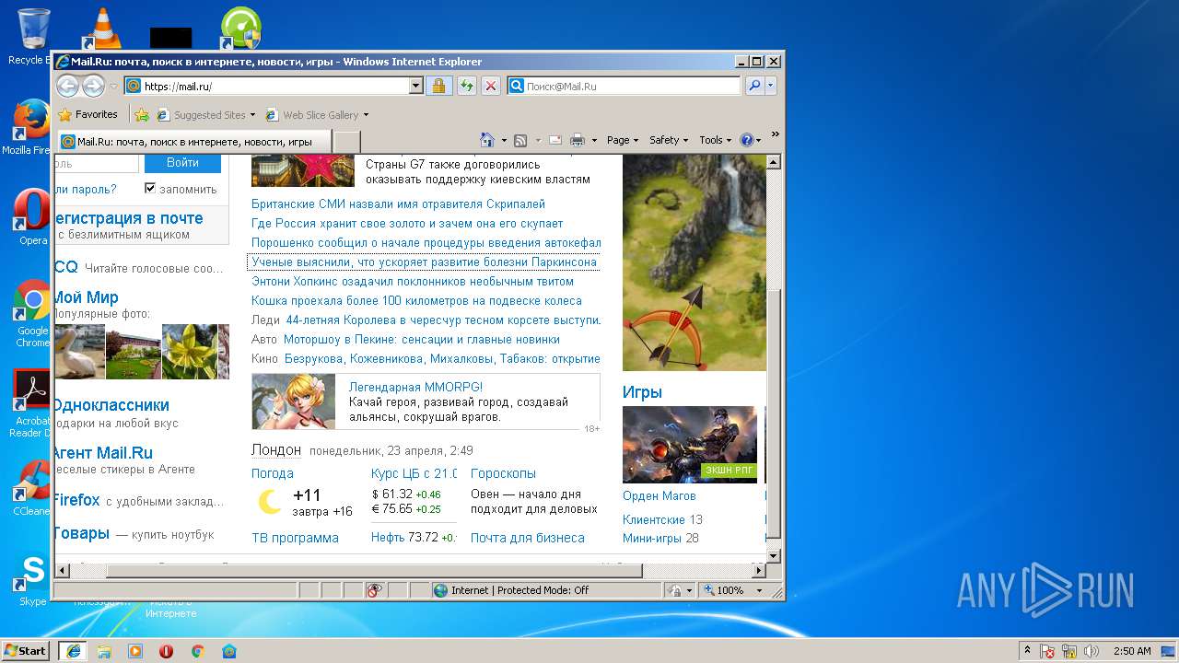1179x663 pixels.
Task: Open Windows Explorer from the taskbar
Action: pyautogui.click(x=104, y=651)
